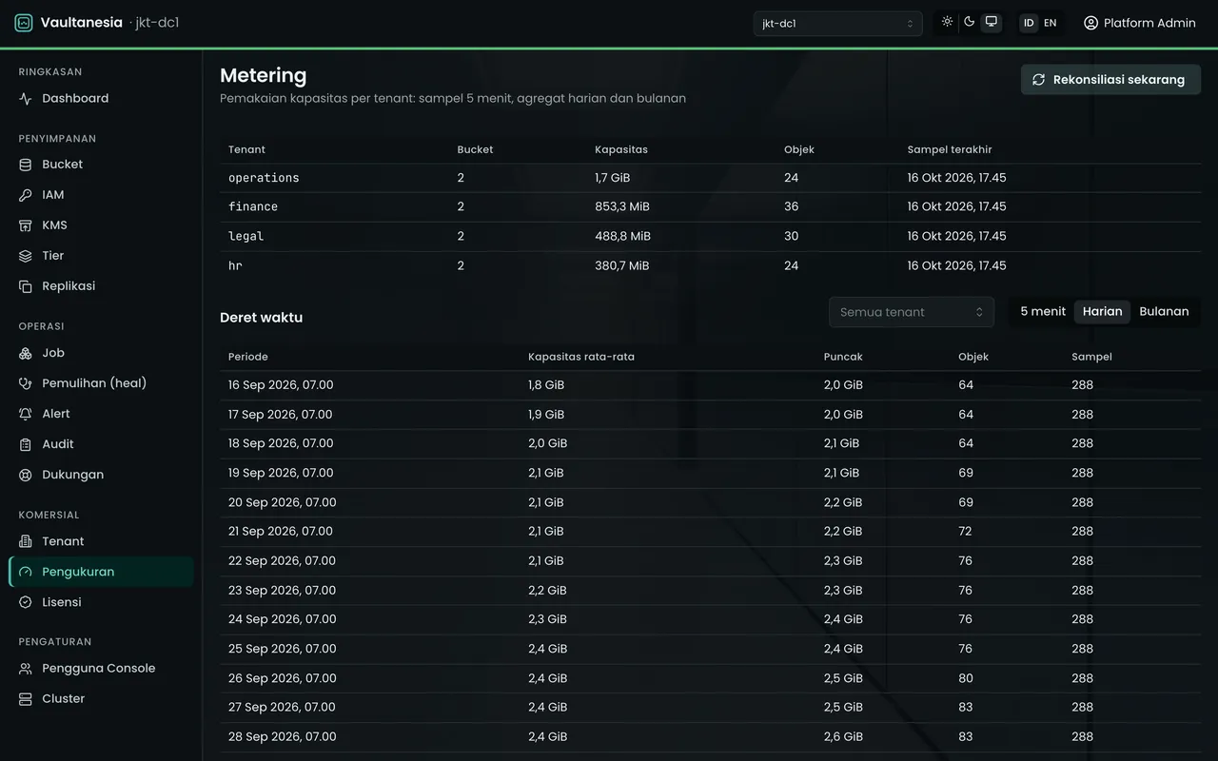This screenshot has width=1218, height=761.
Task: Open the Alert bell icon
Action: click(x=26, y=414)
